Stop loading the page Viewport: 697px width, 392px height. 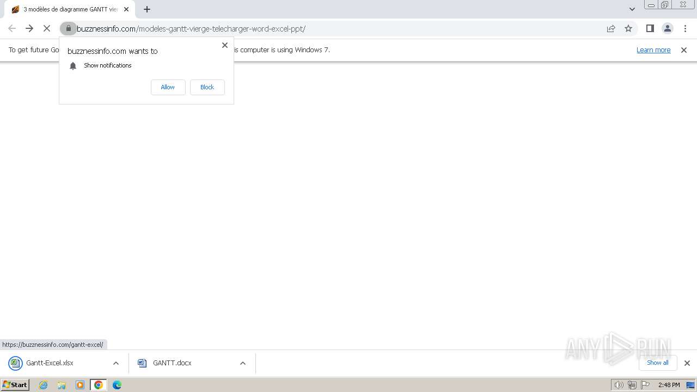47,28
